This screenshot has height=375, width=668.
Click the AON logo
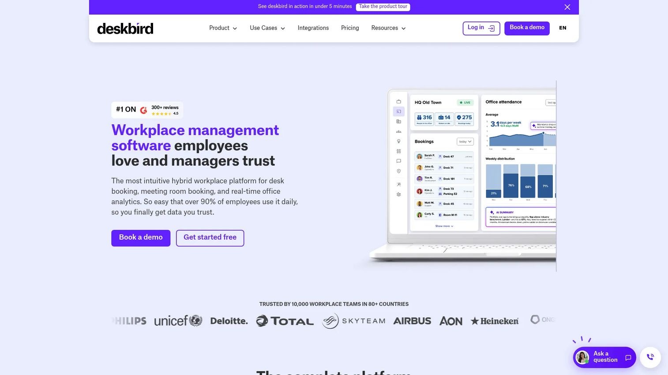[451, 321]
